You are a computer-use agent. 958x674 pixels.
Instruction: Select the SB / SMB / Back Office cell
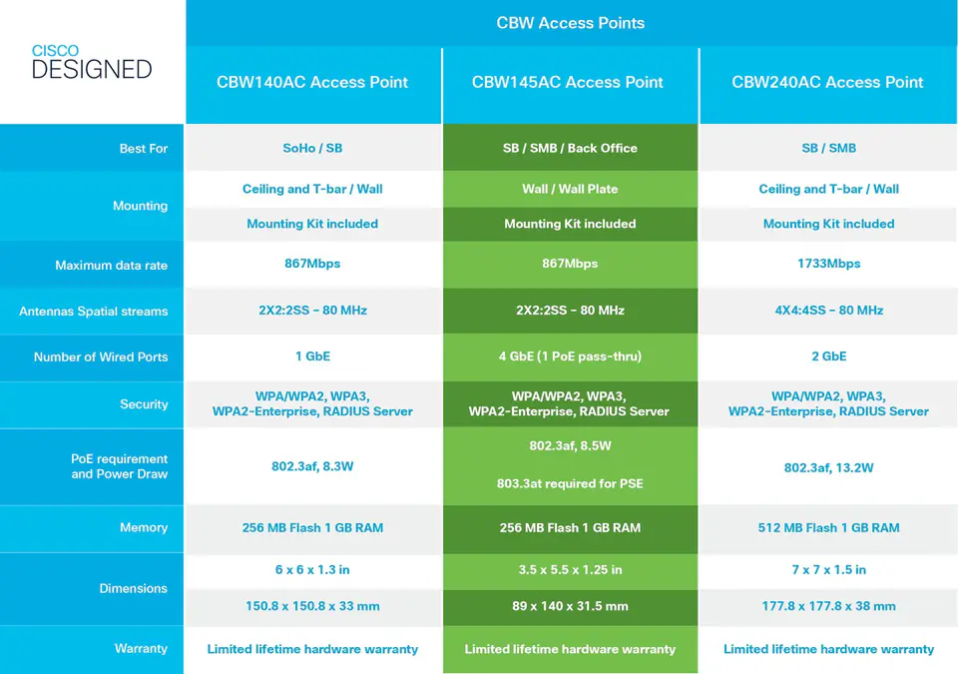pos(570,148)
